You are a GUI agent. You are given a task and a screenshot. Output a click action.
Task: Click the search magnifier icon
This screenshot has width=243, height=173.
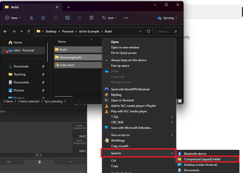pyautogui.click(x=175, y=31)
